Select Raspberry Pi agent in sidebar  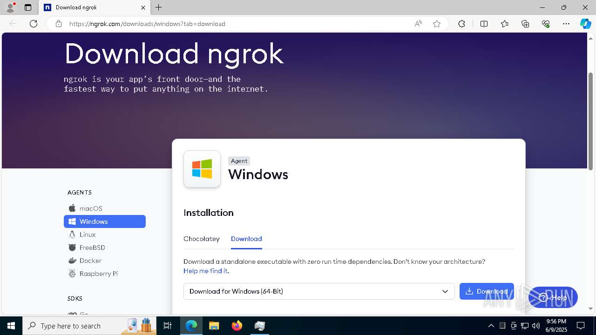(x=105, y=274)
